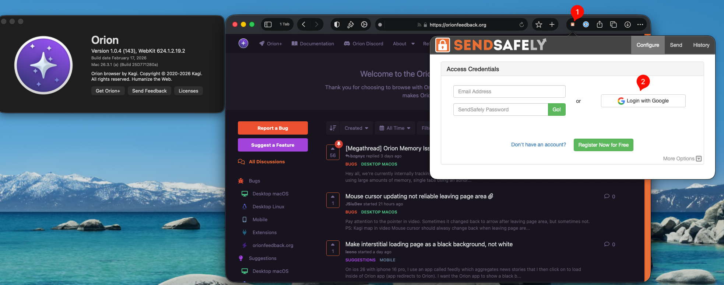Reload the page with refresh icon
Viewport: 724px width, 285px height.
521,25
